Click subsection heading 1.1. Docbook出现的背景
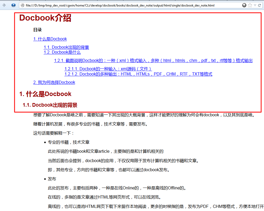 (x=50, y=105)
